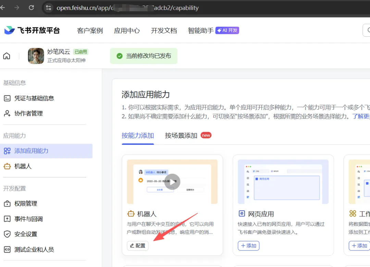The width and height of the screenshot is (370, 267).
Task: Click 正式应用@太阳神 subtitle text
Action: (x=66, y=60)
